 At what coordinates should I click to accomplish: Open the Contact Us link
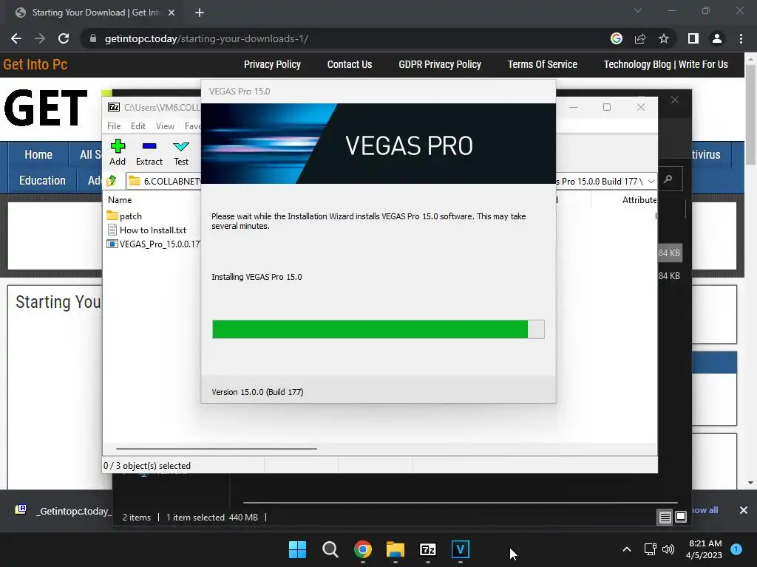pos(350,64)
